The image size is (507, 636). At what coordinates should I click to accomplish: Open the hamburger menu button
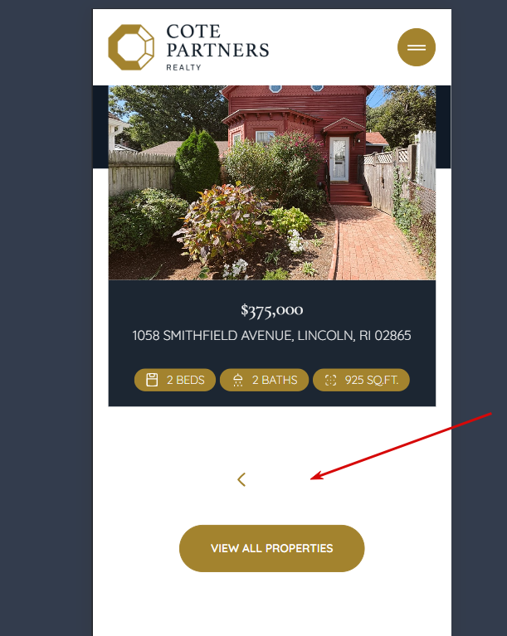tap(416, 47)
